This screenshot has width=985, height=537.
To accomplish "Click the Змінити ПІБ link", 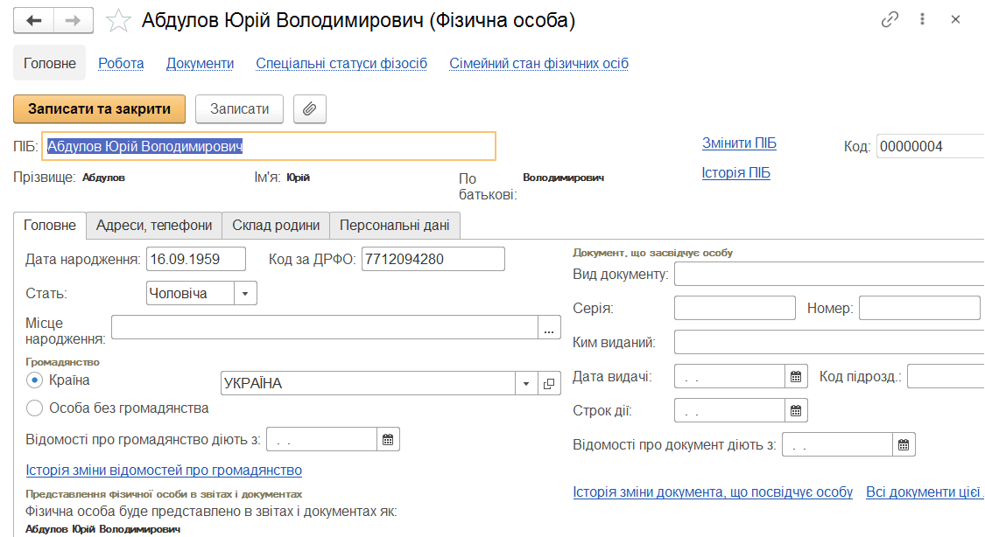I will tap(739, 143).
